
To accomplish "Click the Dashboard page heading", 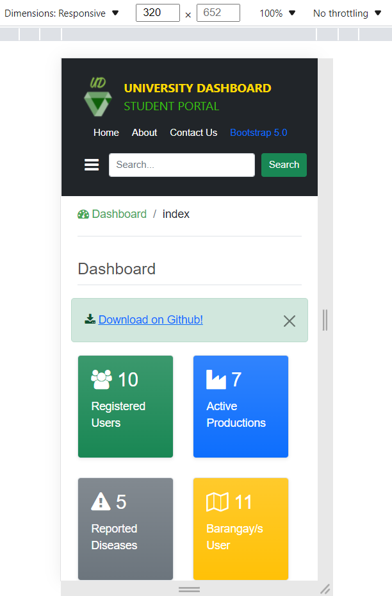I will [117, 269].
